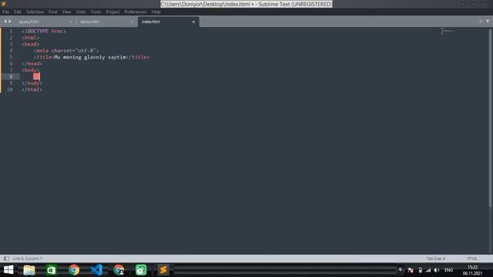Click Line 8, Column 7 status text

pyautogui.click(x=28, y=259)
